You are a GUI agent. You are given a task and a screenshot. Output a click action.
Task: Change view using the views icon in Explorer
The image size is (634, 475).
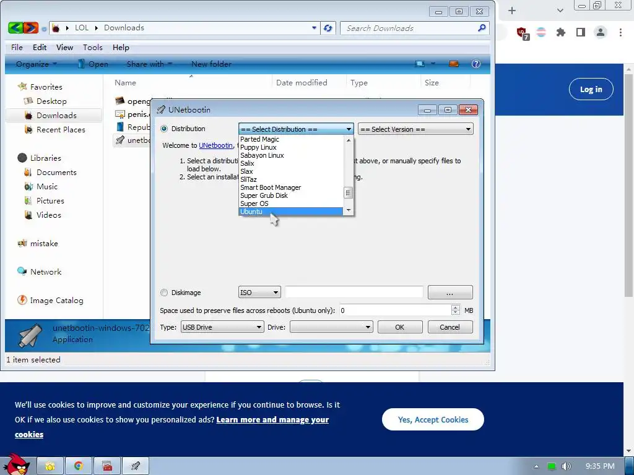(x=420, y=64)
